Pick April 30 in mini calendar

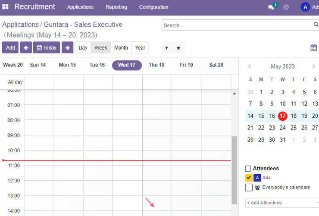[250, 92]
